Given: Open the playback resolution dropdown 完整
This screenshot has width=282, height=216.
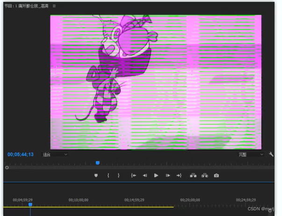Looking at the screenshot, I should point(251,155).
